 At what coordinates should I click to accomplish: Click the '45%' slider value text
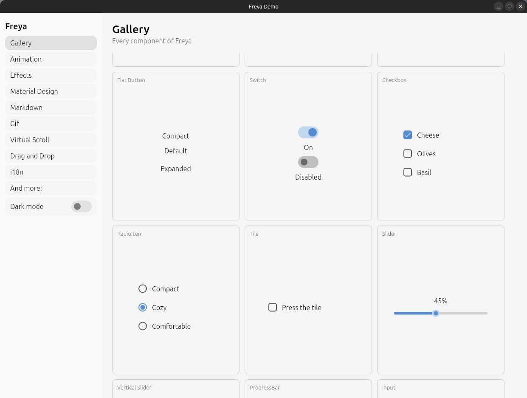tap(441, 301)
